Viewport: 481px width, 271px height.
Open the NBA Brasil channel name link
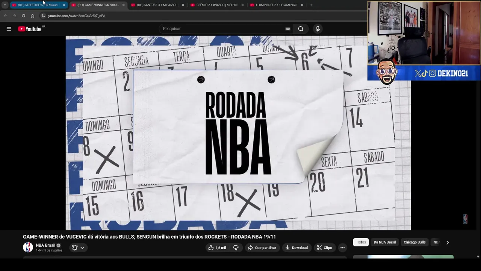click(45, 245)
